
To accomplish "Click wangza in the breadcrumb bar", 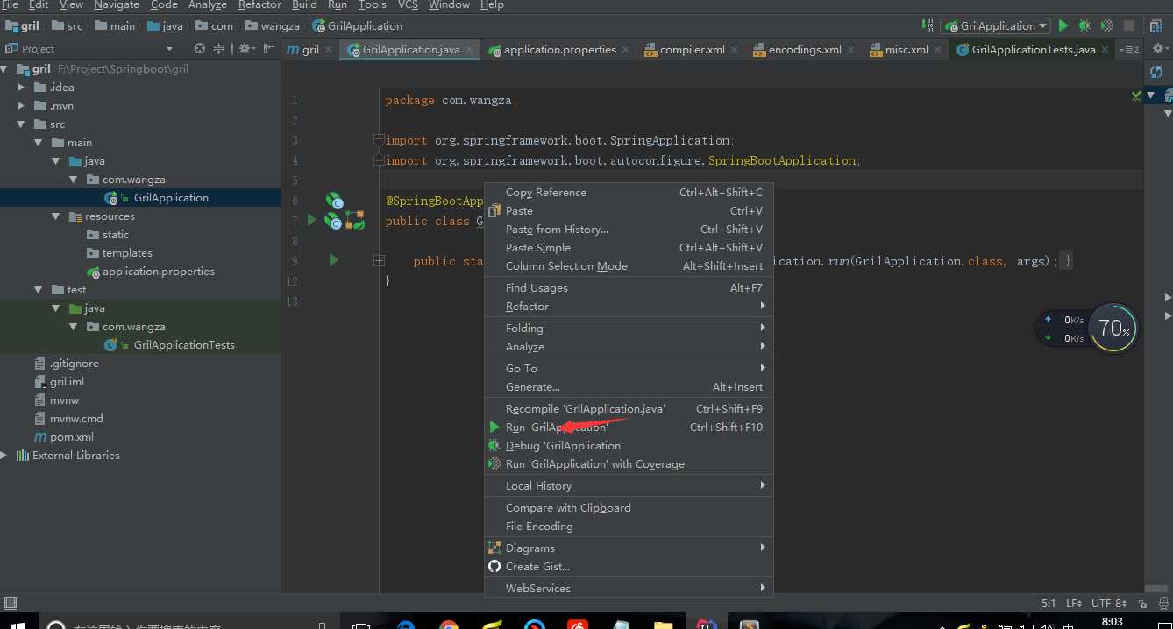I will [280, 26].
